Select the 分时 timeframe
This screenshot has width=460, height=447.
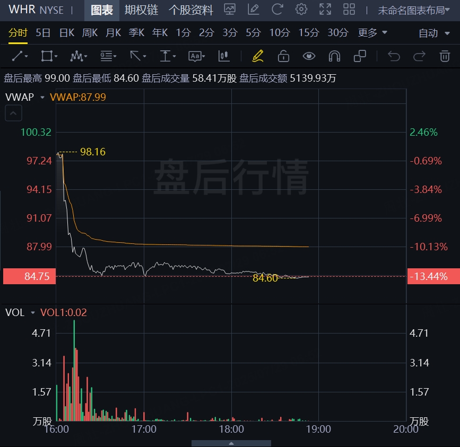tap(18, 32)
